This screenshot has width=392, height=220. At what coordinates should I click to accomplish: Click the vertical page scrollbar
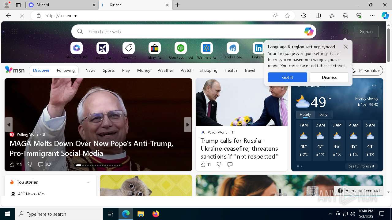(x=388, y=45)
